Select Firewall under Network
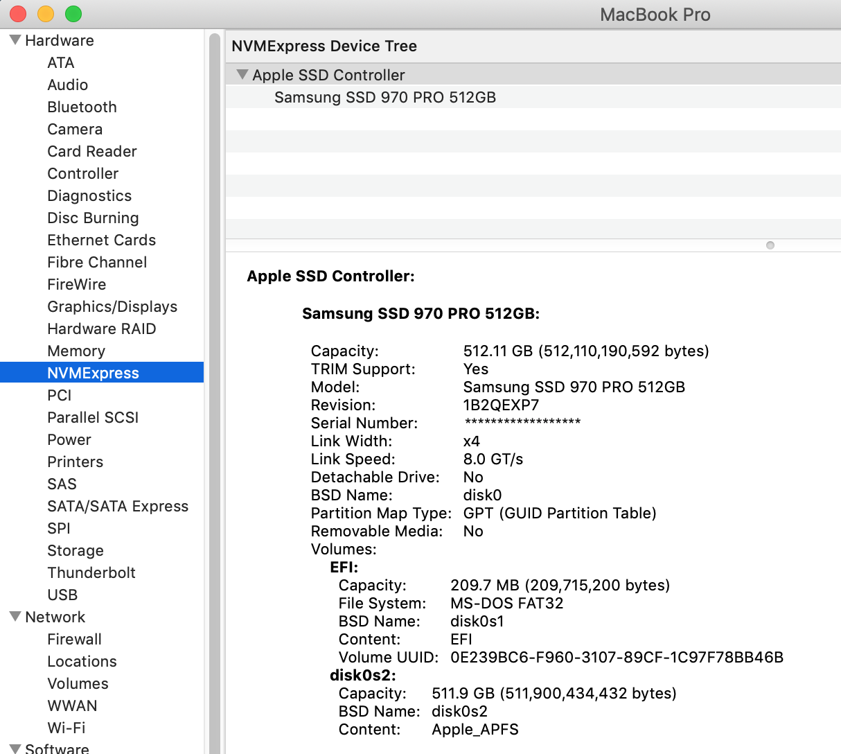This screenshot has width=841, height=754. point(75,639)
